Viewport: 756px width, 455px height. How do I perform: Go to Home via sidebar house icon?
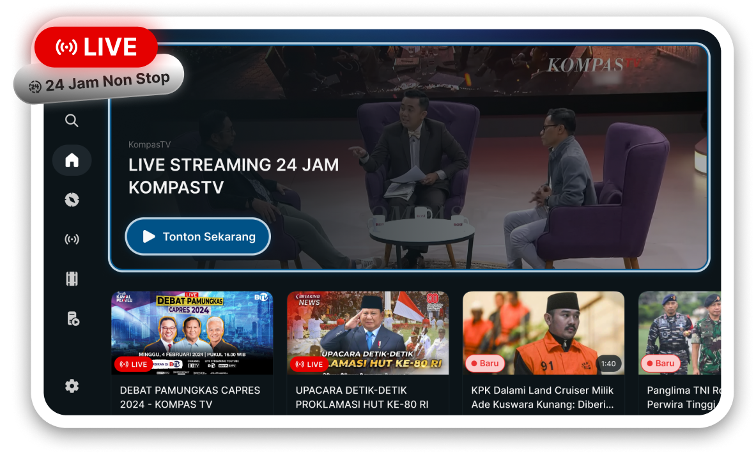[72, 160]
